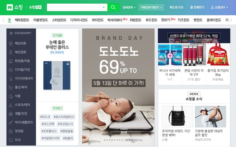Click the #캠핑용품 recommended tag
This screenshot has width=236, height=147.
(67, 131)
